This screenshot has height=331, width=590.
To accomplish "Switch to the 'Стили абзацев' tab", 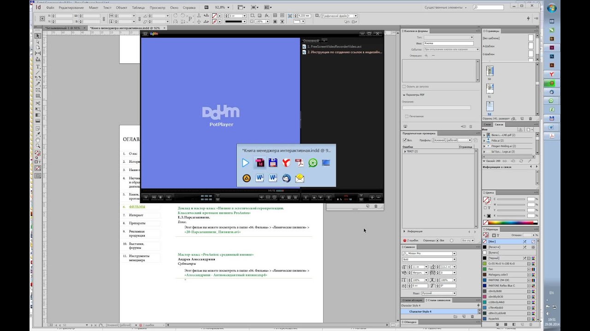I will click(412, 300).
